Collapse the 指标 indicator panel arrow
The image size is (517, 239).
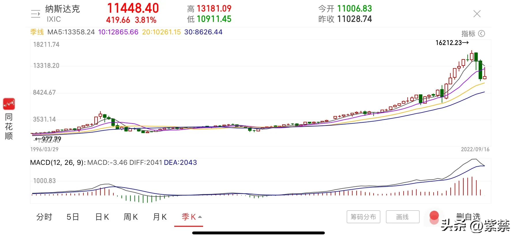[482, 34]
